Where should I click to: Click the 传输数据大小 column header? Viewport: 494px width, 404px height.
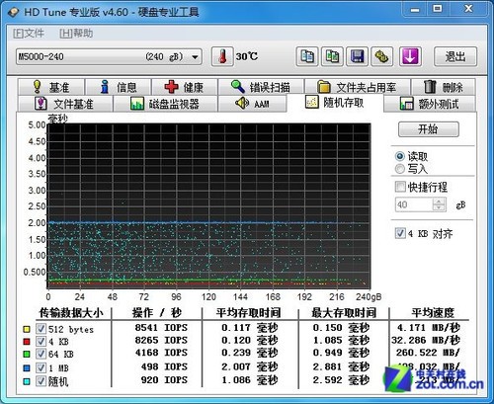click(71, 312)
